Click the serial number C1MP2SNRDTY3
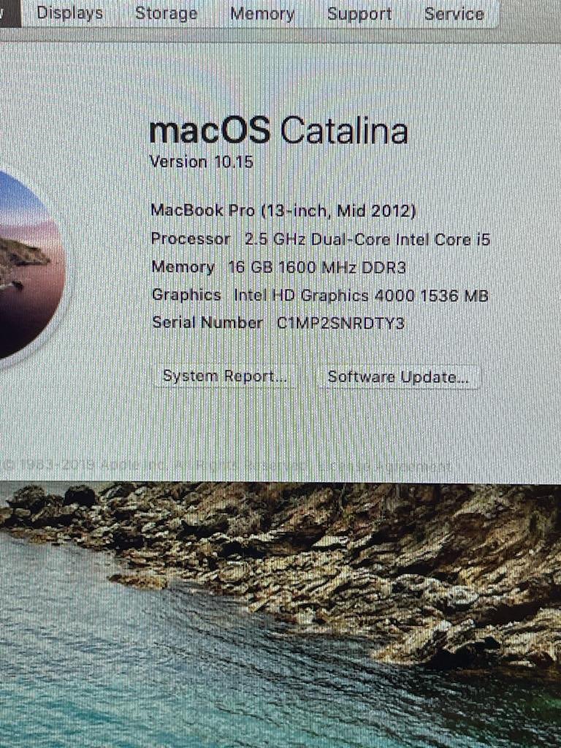The height and width of the screenshot is (748, 561). (x=340, y=323)
